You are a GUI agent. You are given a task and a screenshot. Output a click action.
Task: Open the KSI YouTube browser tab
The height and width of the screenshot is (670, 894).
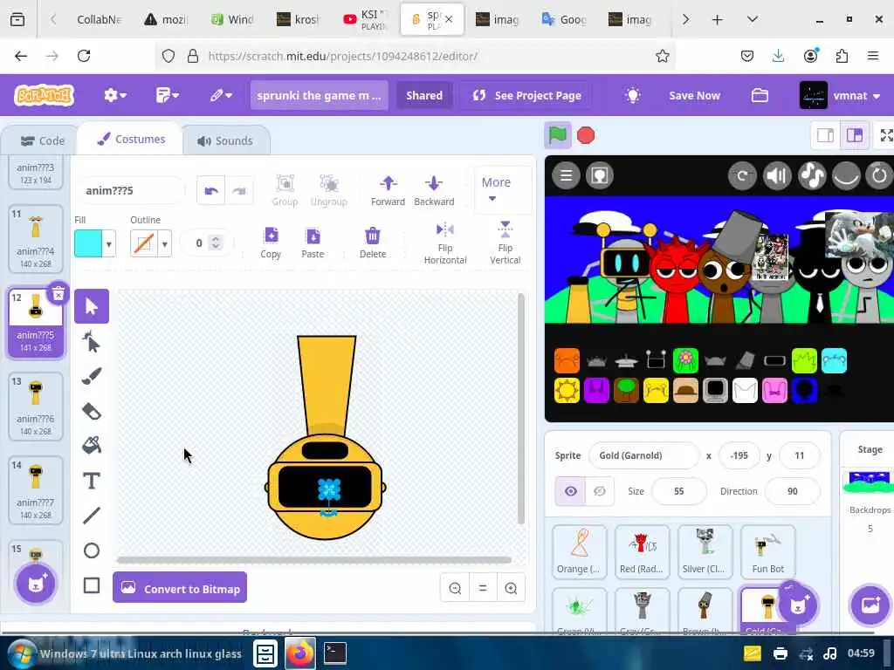(x=365, y=19)
